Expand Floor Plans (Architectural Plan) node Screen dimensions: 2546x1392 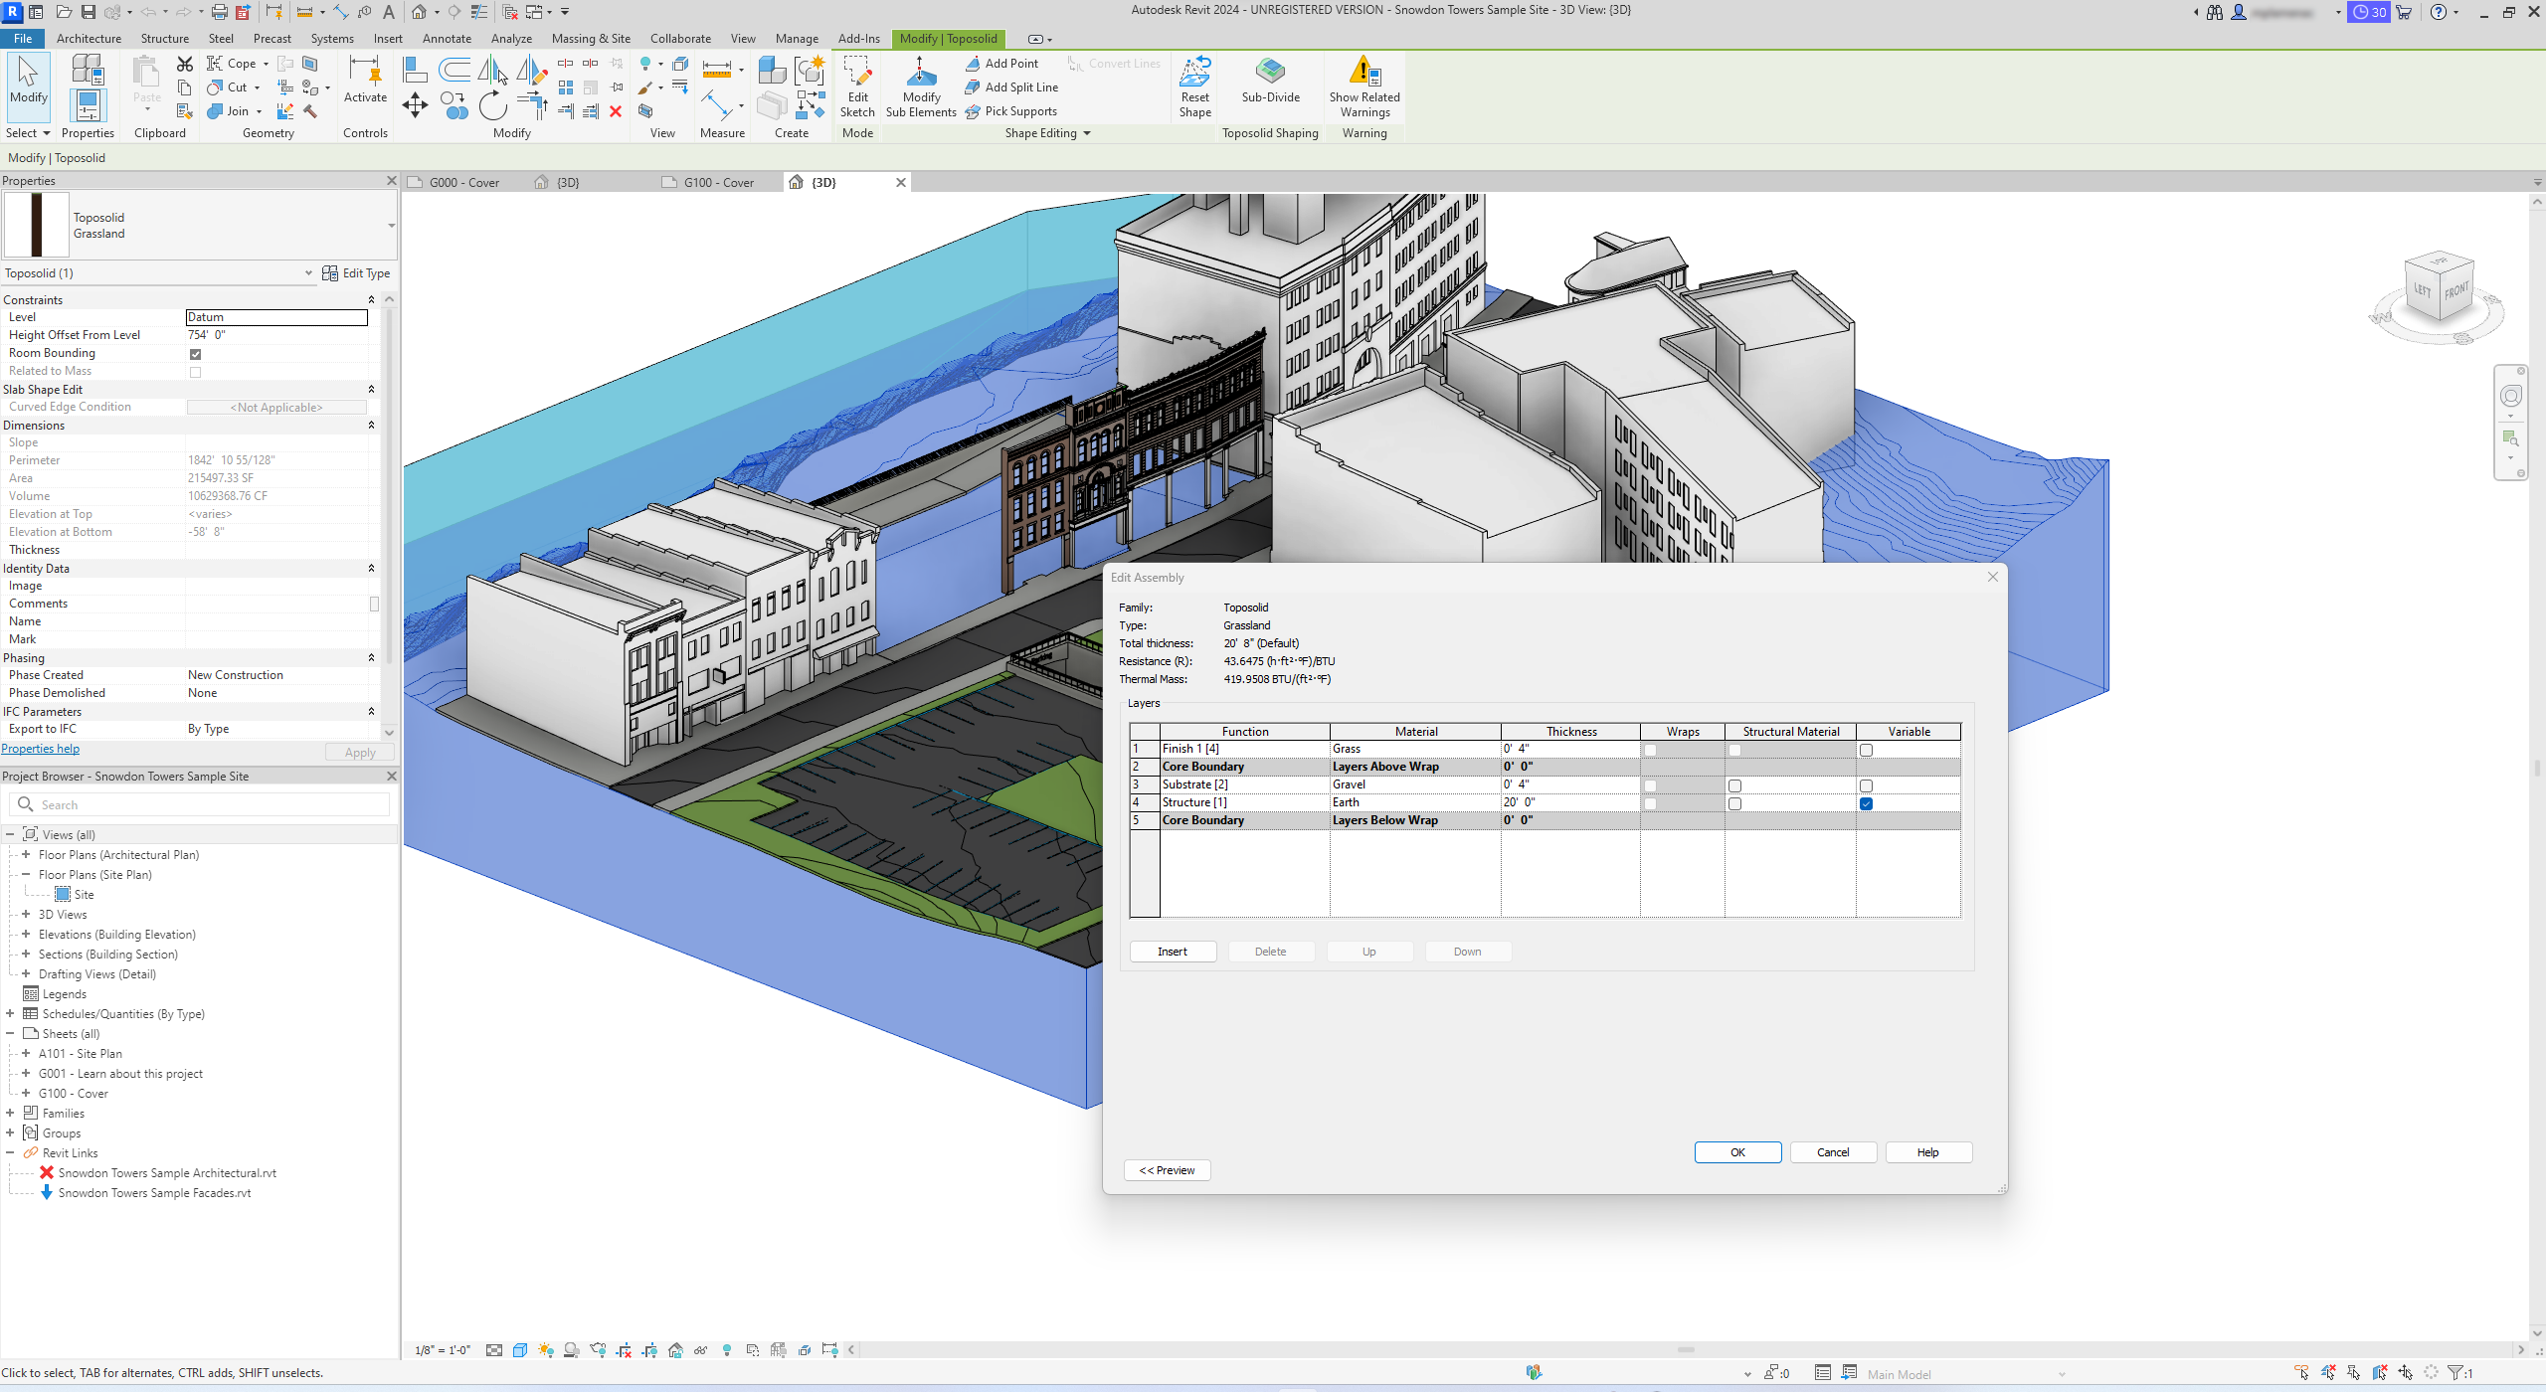tap(26, 855)
